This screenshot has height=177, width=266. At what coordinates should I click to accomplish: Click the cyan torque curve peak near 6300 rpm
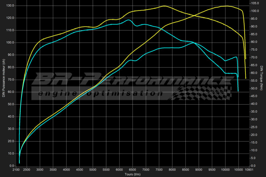pos(129,20)
